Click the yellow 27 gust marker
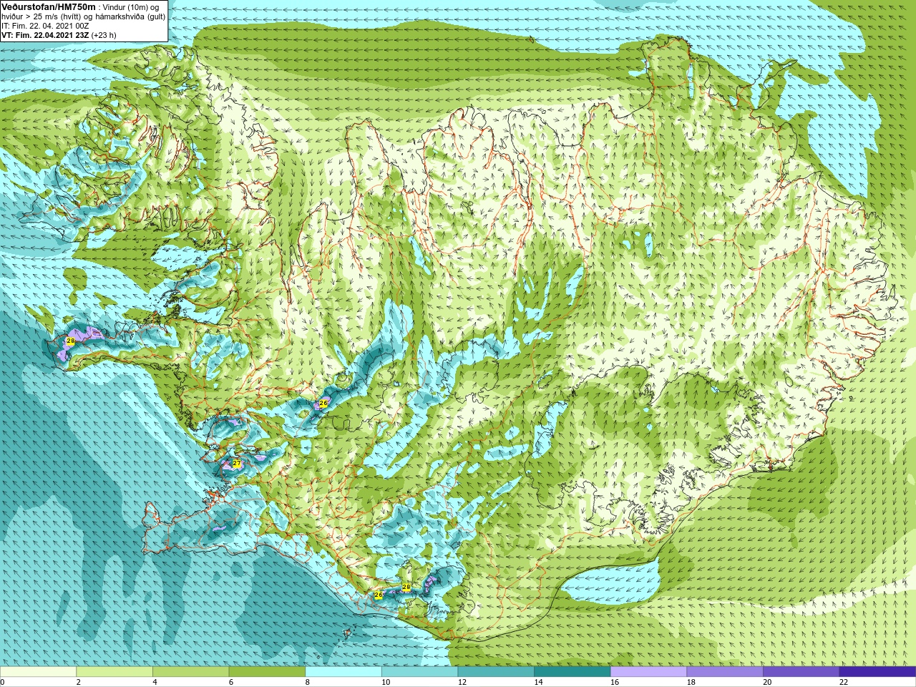 click(x=237, y=464)
